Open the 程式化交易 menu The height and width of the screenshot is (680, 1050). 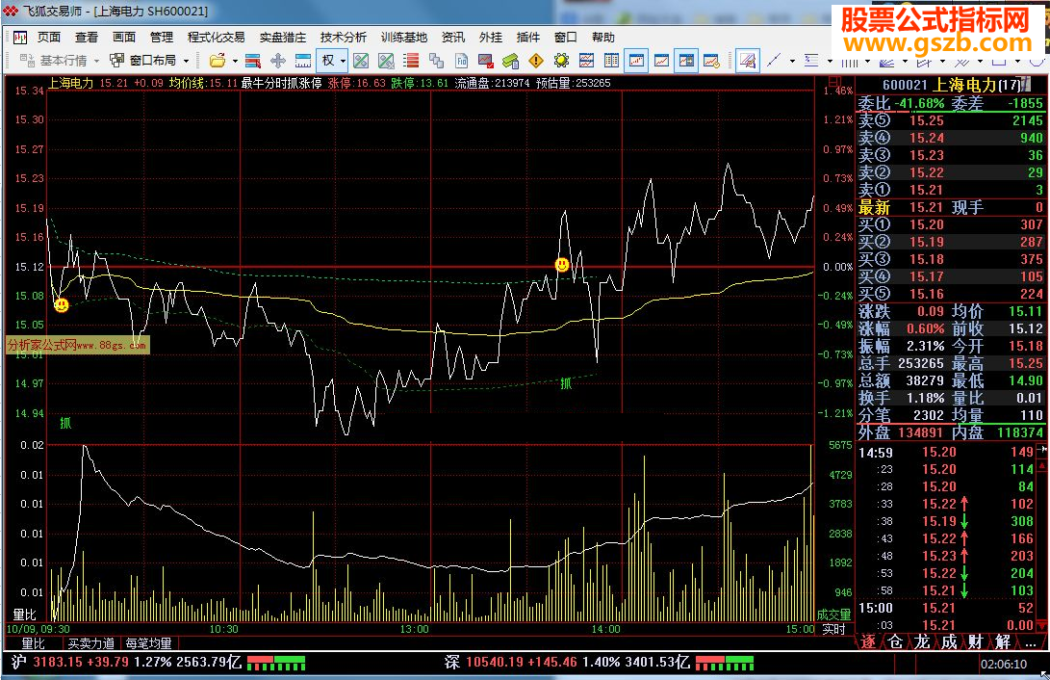pyautogui.click(x=217, y=38)
